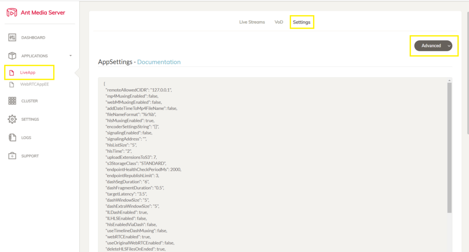Image resolution: width=469 pixels, height=252 pixels.
Task: Click the "dashWindowSize" line
Action: point(127,200)
